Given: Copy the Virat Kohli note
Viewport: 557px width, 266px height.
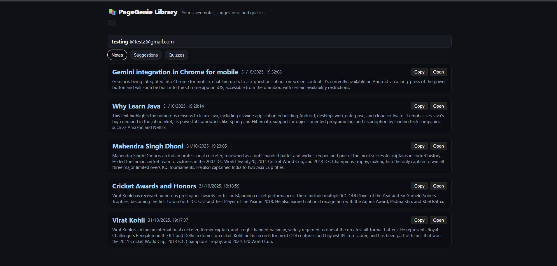Looking at the screenshot, I should click(419, 220).
